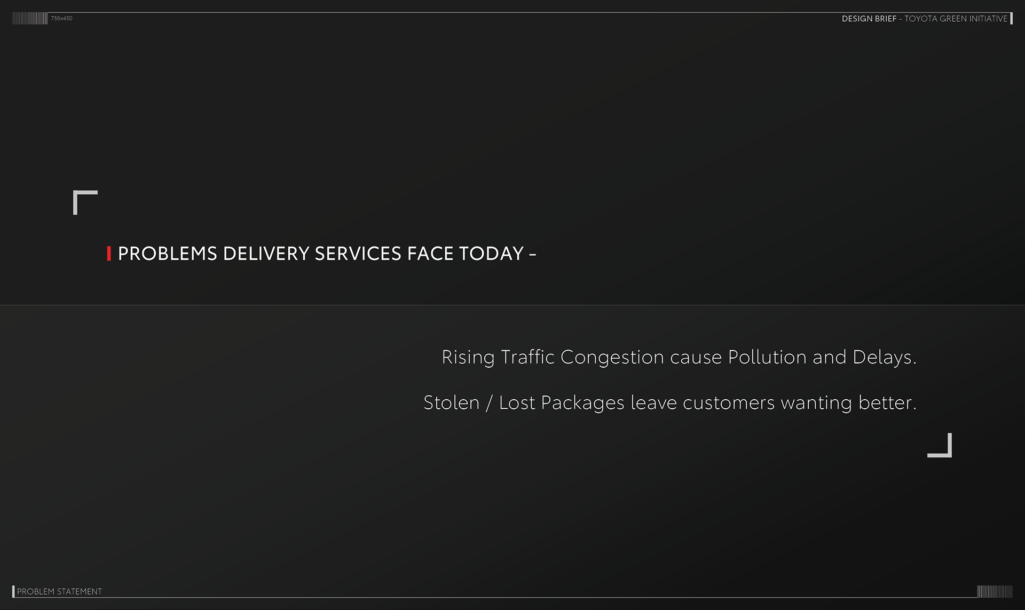Click the word Delays

(x=884, y=358)
